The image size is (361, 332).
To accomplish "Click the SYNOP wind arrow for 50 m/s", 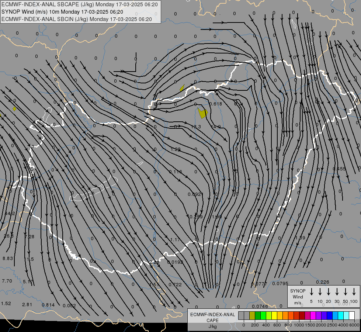I will point(346,291).
